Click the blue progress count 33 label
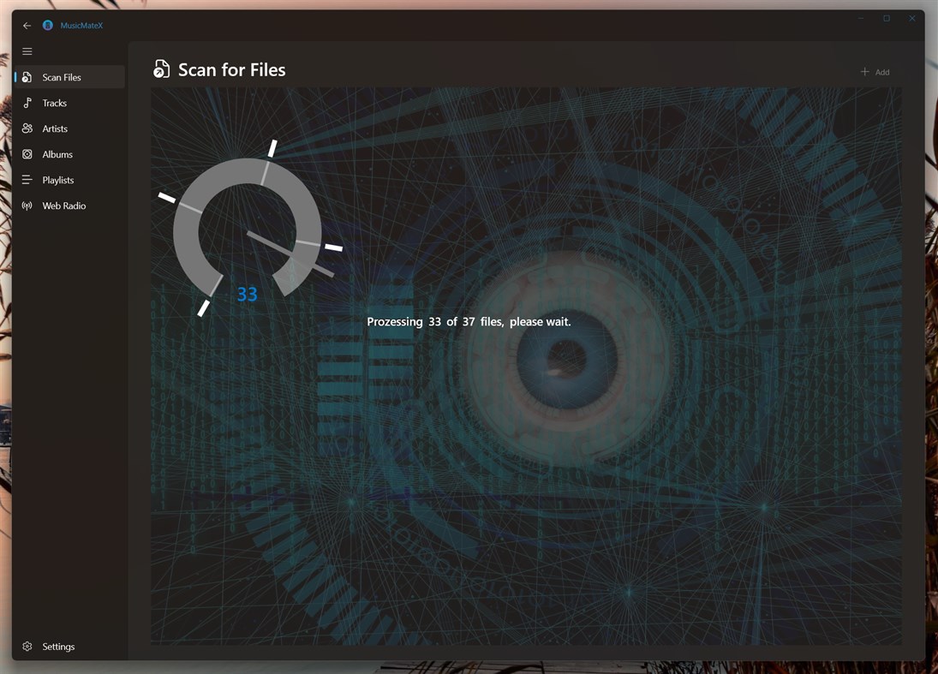Image resolution: width=938 pixels, height=674 pixels. (247, 295)
